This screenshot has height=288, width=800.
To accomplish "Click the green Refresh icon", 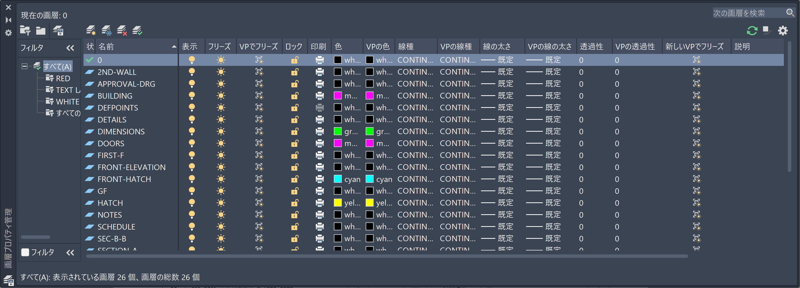I will coord(752,30).
